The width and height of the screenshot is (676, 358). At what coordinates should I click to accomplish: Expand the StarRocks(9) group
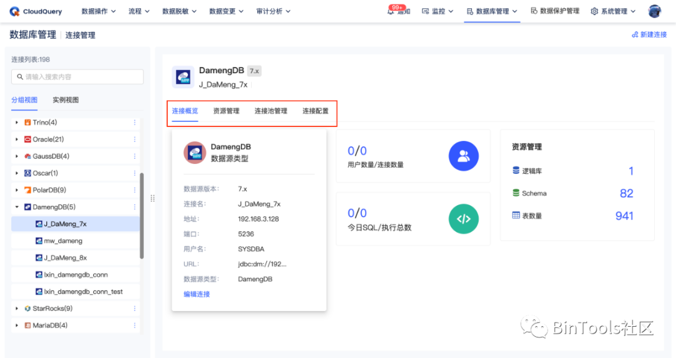17,309
